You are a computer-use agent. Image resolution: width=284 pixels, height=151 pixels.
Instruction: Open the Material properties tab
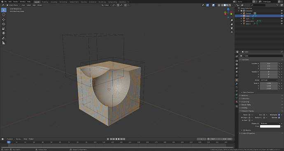click(237, 102)
